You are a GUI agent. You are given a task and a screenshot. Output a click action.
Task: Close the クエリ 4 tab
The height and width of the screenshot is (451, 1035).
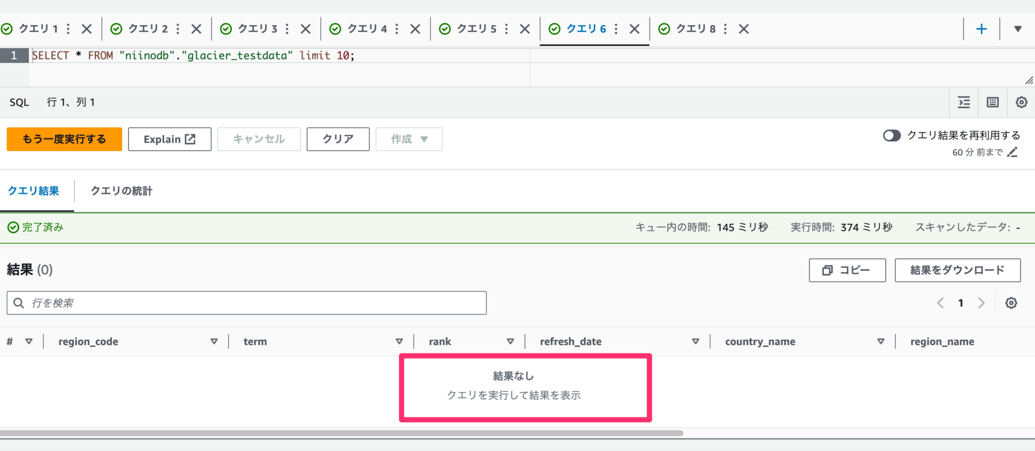(x=415, y=29)
